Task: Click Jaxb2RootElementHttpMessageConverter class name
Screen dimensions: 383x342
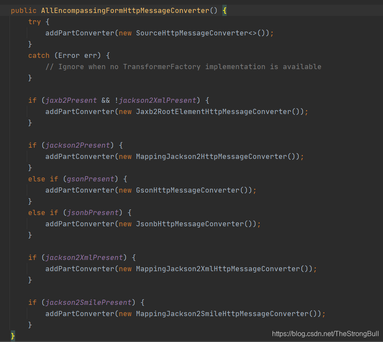Action: click(213, 112)
